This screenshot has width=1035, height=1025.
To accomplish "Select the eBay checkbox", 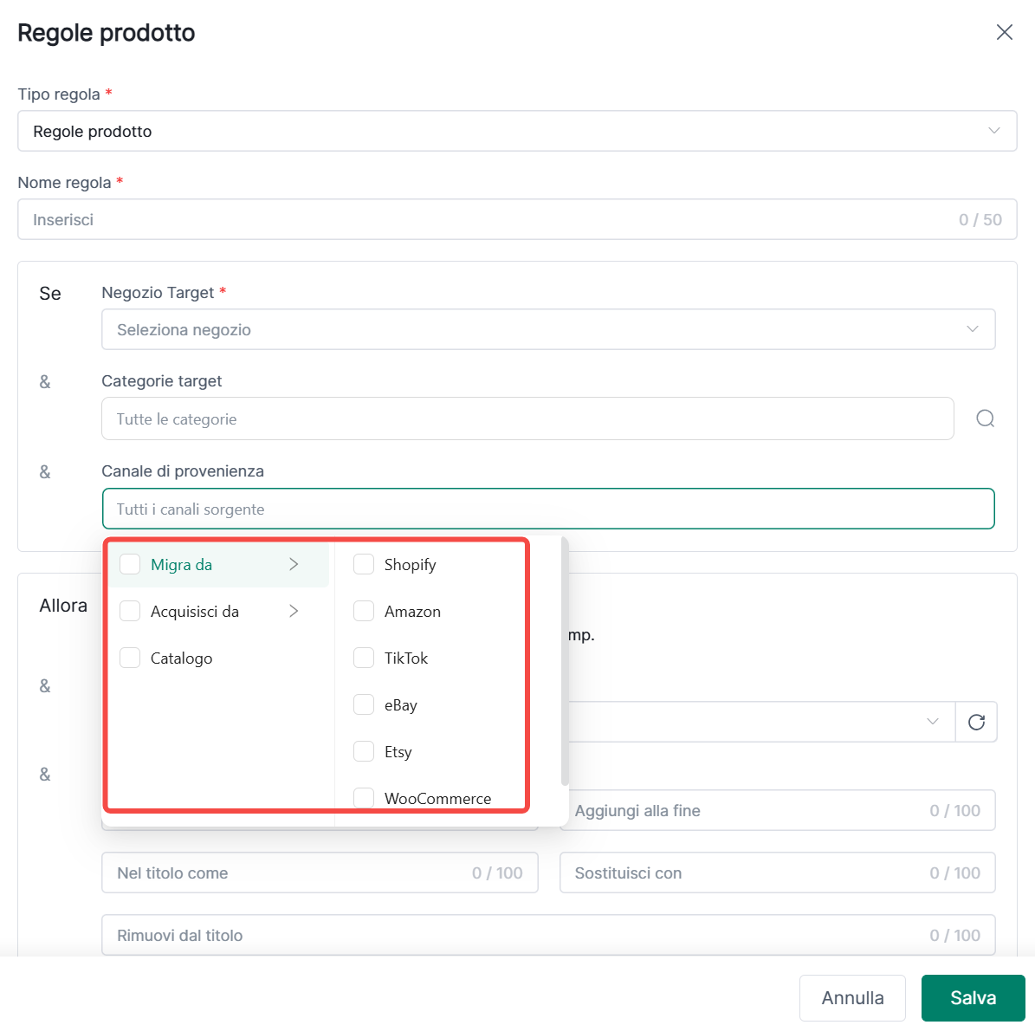I will [364, 704].
